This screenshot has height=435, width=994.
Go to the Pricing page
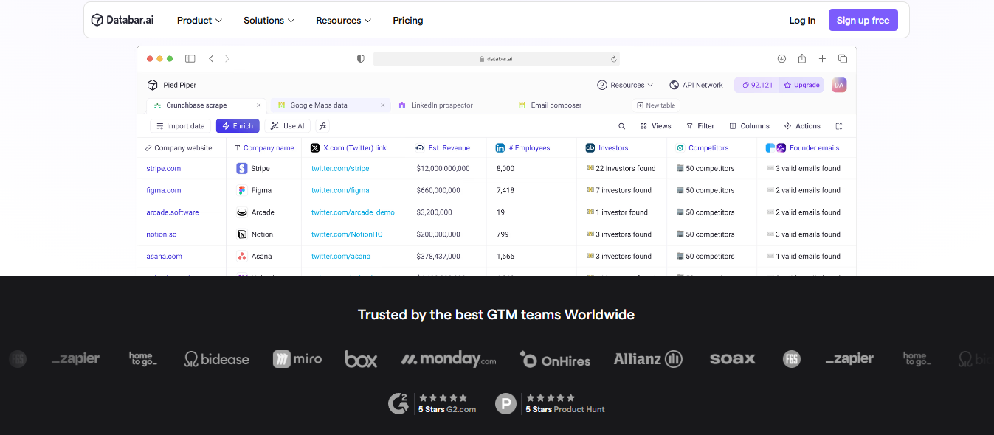pos(408,20)
